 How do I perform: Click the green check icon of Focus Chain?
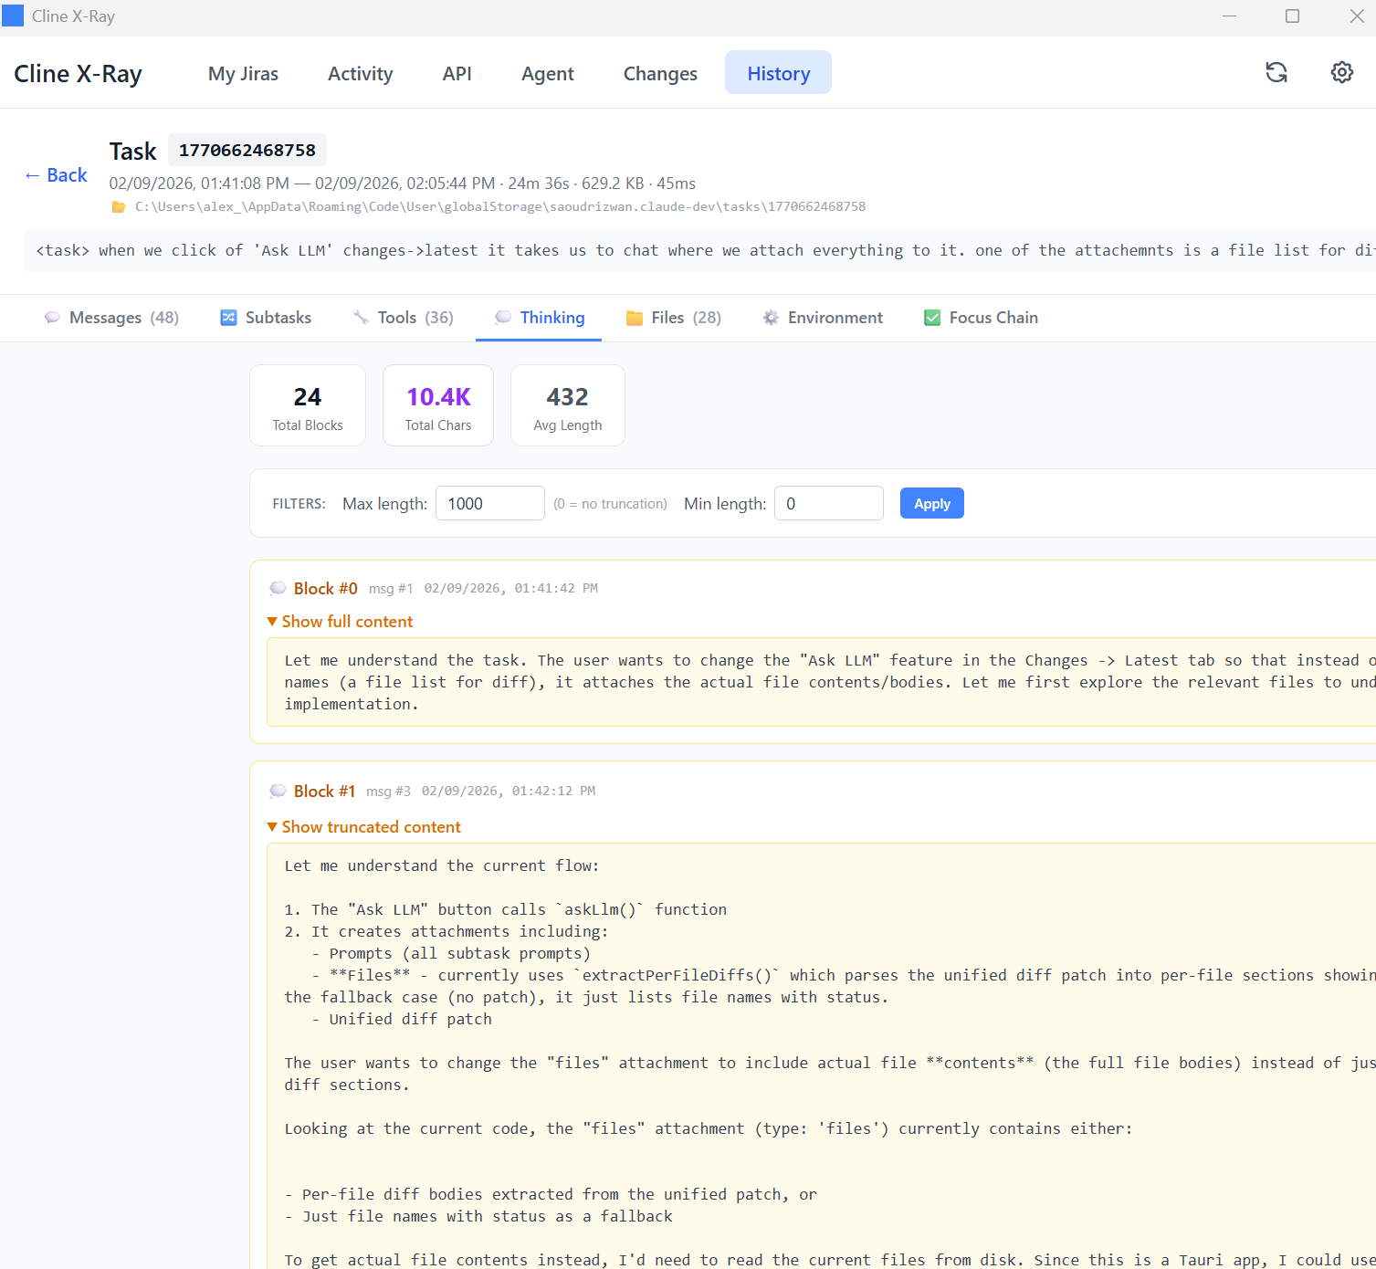coord(932,318)
